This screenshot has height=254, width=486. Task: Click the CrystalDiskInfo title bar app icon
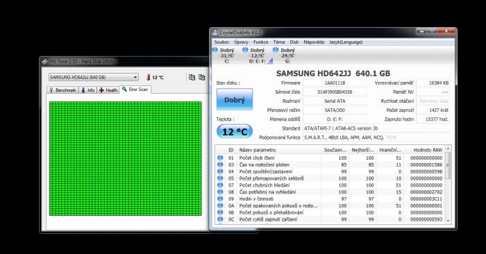[215, 32]
